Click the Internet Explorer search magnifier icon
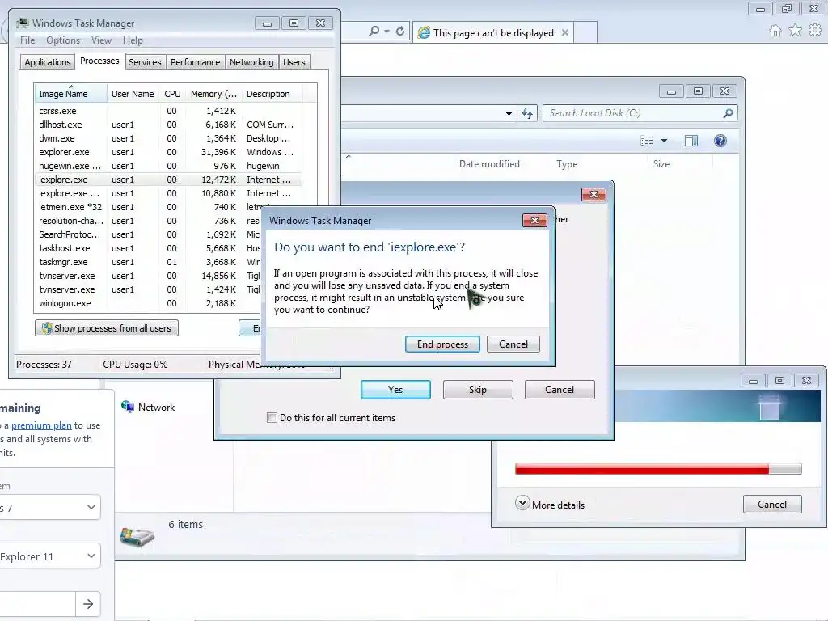 [374, 32]
